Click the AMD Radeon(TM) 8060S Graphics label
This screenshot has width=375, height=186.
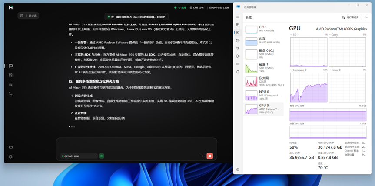341,29
